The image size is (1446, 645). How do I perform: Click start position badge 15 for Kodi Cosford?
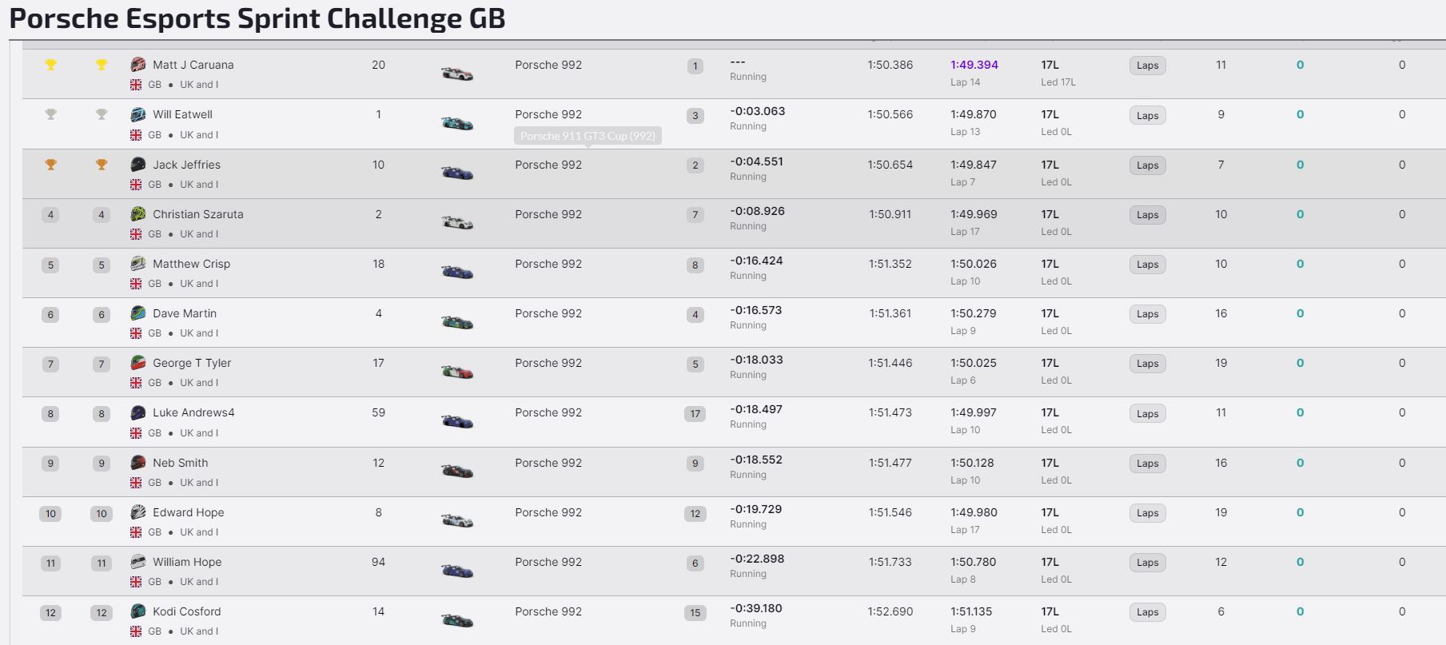[695, 613]
